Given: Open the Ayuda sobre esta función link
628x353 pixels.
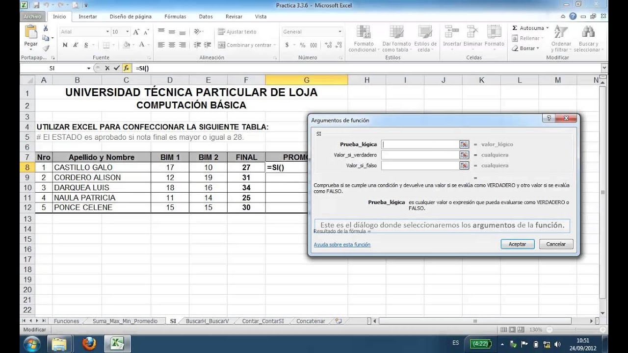Looking at the screenshot, I should [342, 245].
